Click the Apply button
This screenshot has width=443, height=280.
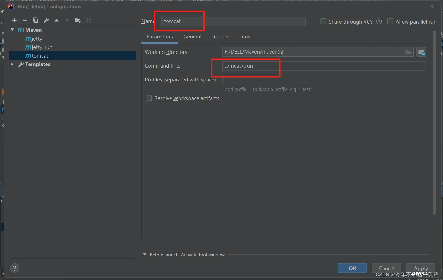pyautogui.click(x=421, y=268)
